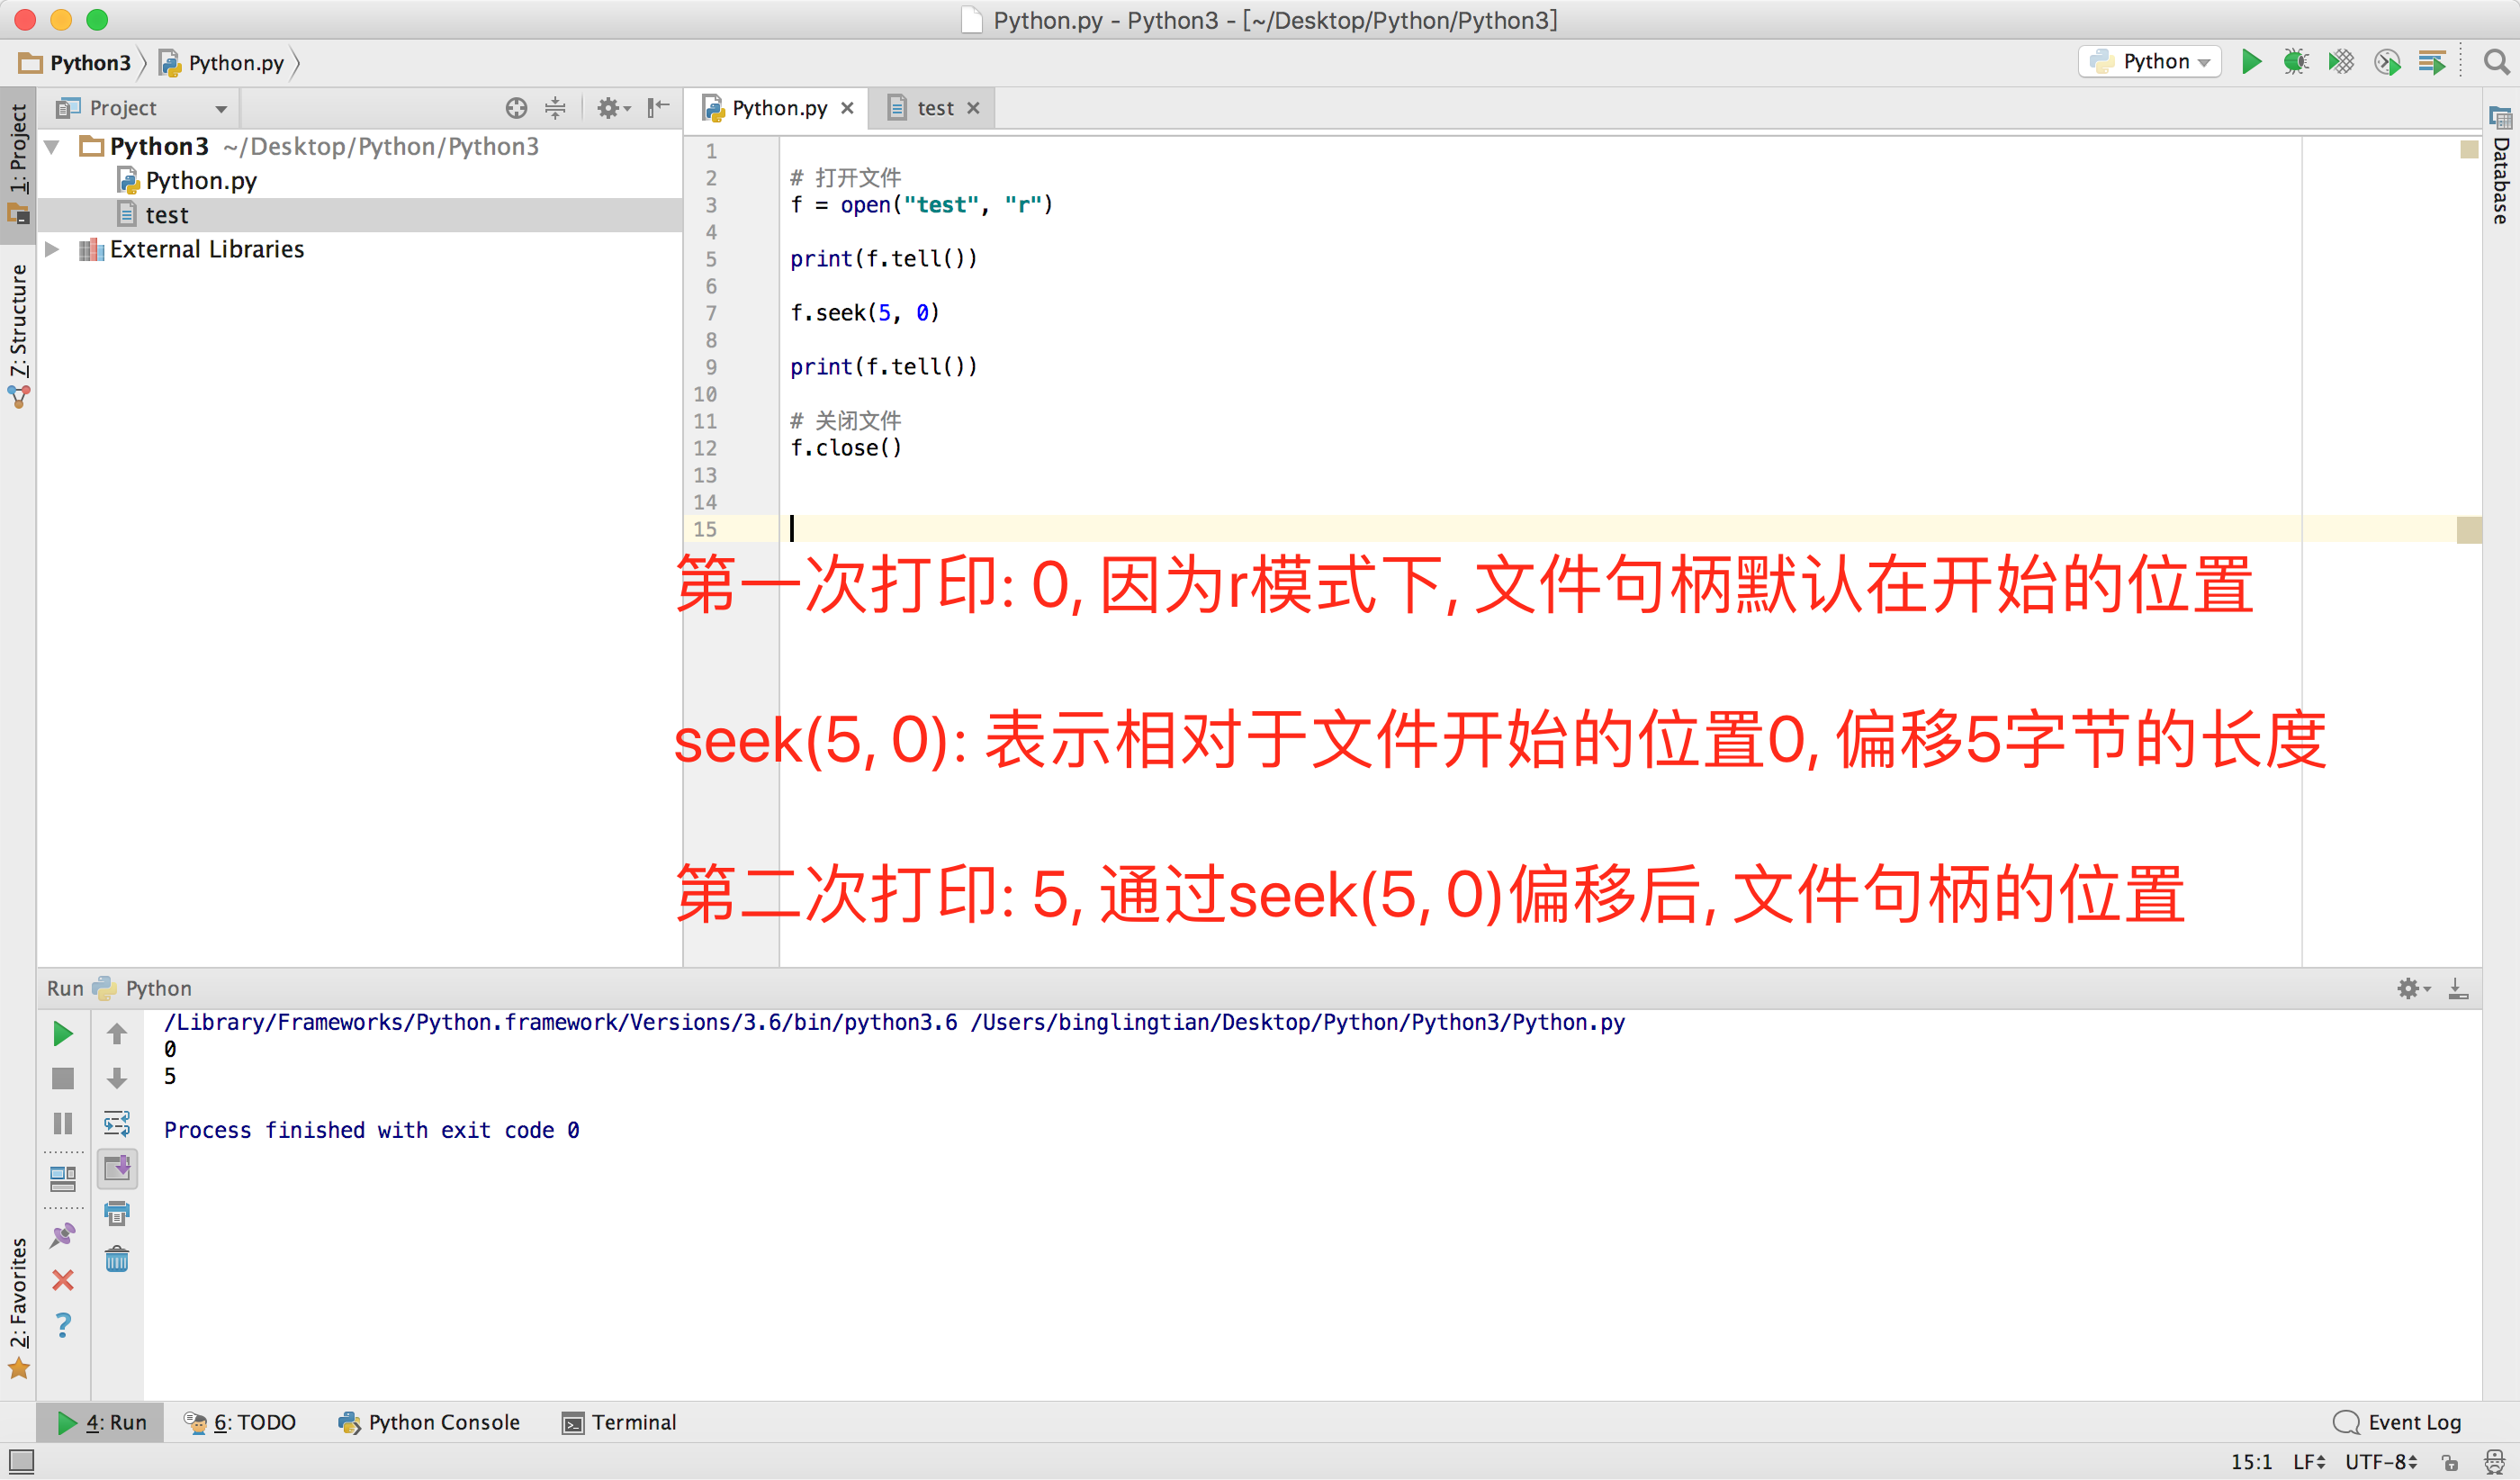Collapse the Python3 project folder
The image size is (2520, 1480).
click(x=52, y=147)
